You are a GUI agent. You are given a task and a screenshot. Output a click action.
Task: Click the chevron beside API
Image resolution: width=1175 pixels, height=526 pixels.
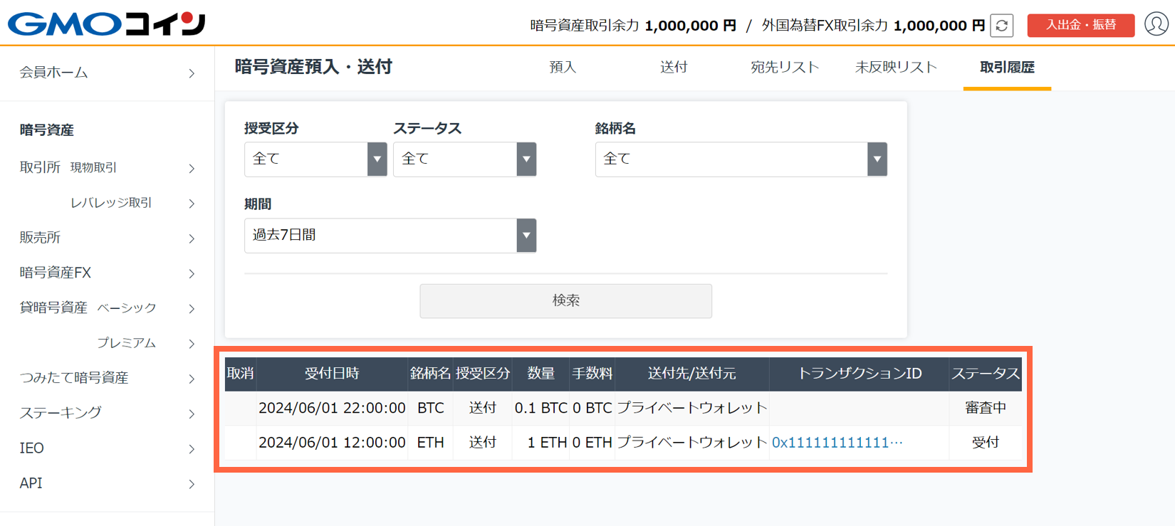click(192, 484)
